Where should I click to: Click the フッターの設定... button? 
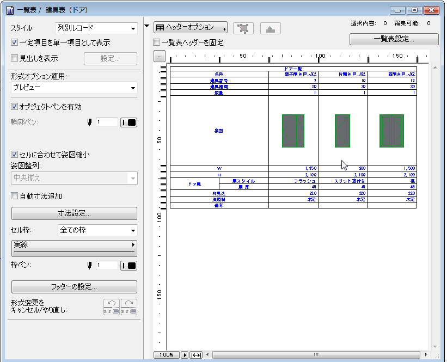(x=74, y=287)
